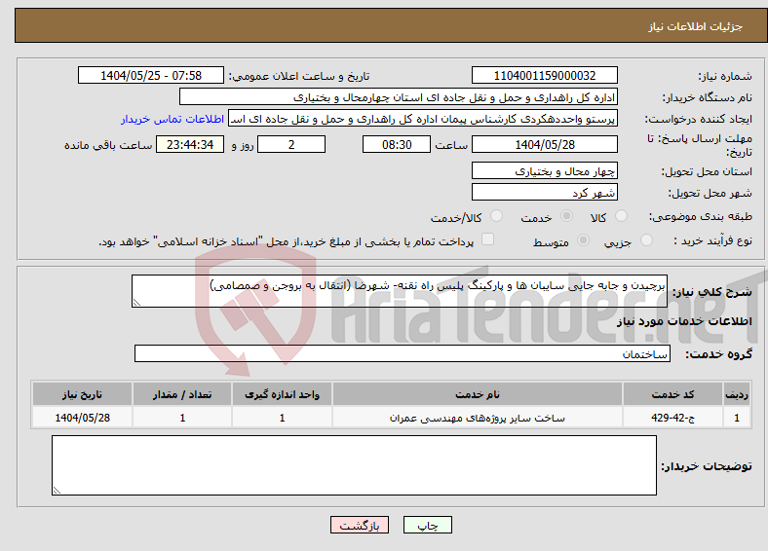Open the اطلاعات تماس خریدار link
Viewport: 768px width, 551px height.
[173, 119]
